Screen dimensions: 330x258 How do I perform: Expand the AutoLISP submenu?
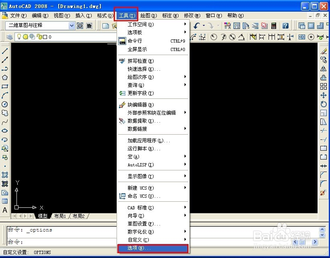tap(153, 165)
